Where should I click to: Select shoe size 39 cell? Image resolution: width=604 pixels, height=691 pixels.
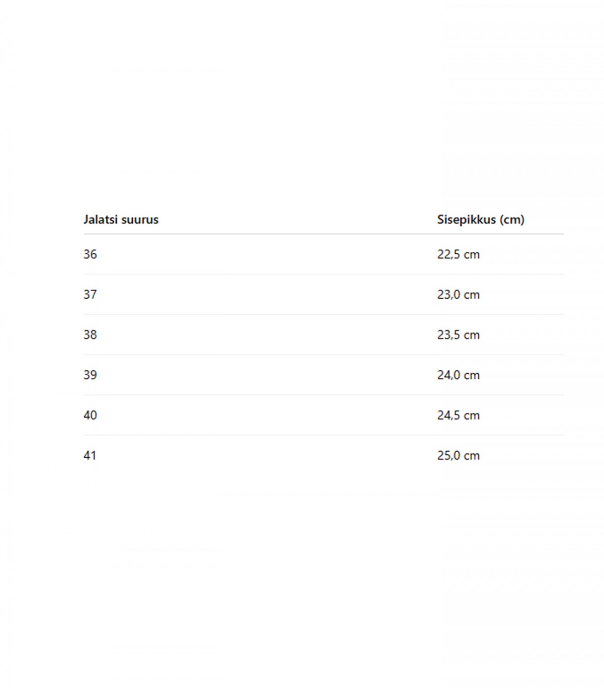coord(90,375)
